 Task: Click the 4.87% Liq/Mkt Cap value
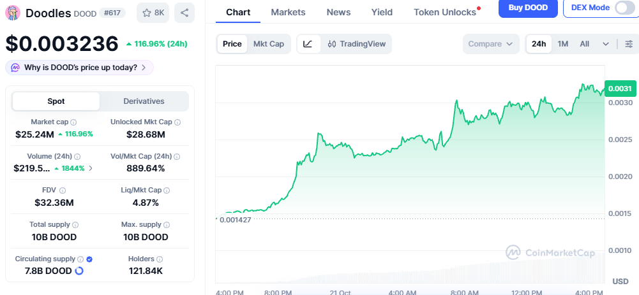(x=146, y=202)
